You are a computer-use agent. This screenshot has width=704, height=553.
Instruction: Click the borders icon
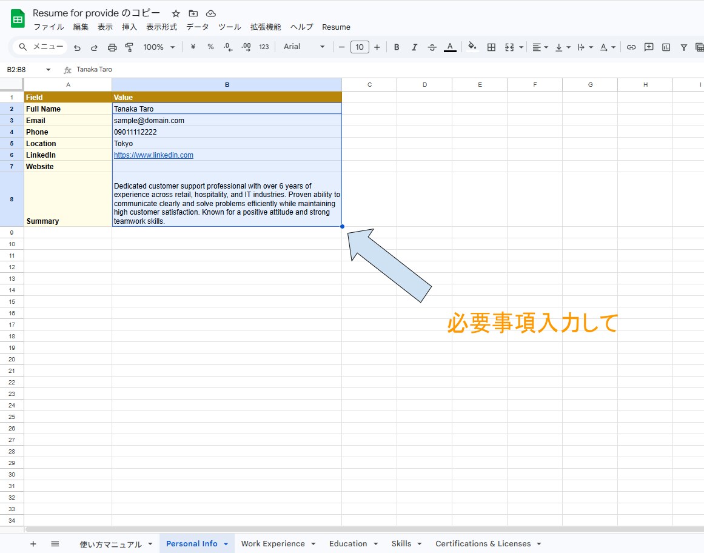[491, 47]
